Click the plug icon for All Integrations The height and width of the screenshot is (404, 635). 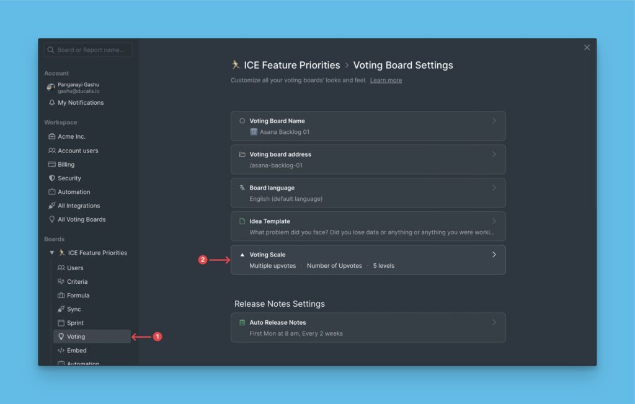[52, 206]
